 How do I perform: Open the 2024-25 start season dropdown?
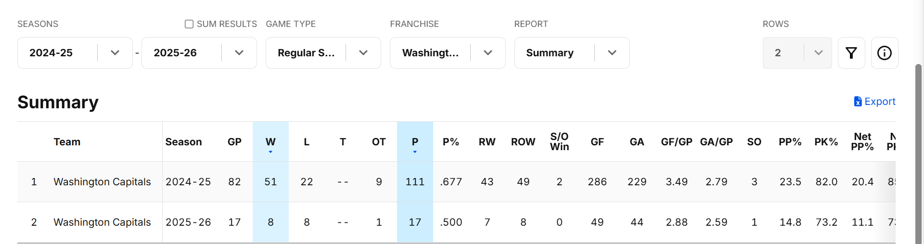[115, 53]
